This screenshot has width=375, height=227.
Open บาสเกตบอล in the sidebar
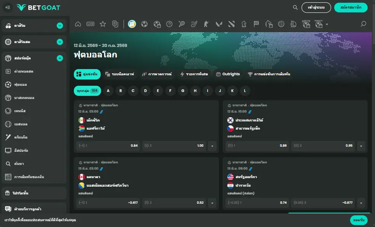34,98
